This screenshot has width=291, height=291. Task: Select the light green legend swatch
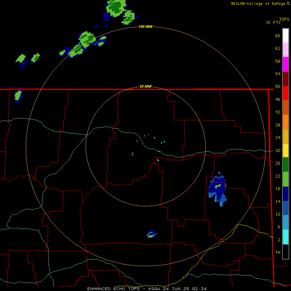click(x=286, y=179)
